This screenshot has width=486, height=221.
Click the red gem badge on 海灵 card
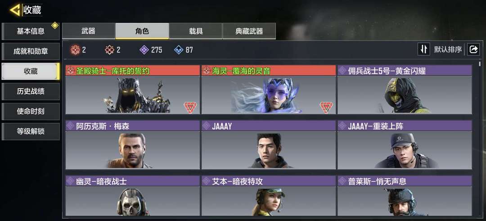tap(326, 107)
